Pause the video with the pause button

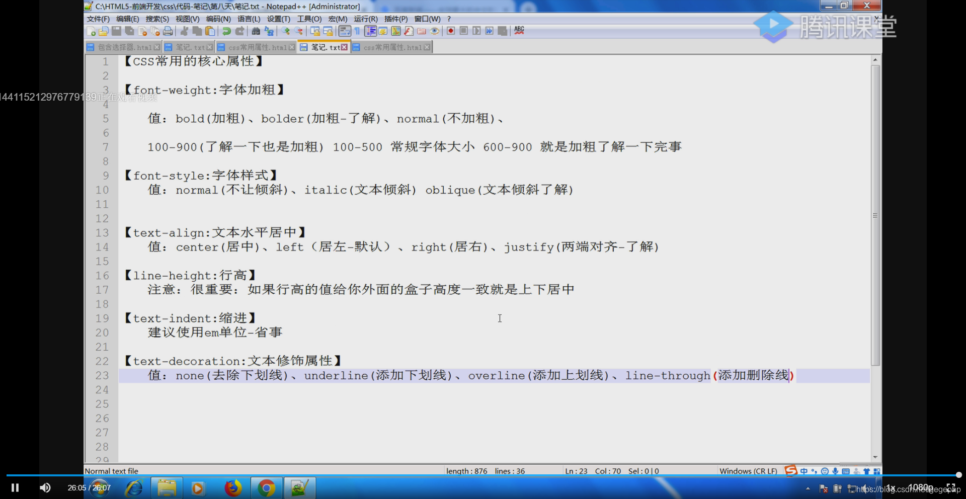click(15, 487)
